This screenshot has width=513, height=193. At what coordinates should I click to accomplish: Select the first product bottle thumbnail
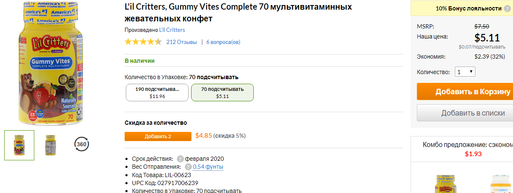[x=19, y=145]
